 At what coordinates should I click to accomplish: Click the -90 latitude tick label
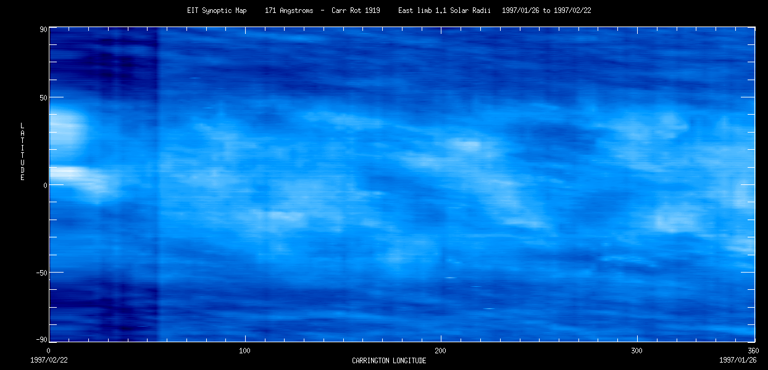tap(41, 340)
